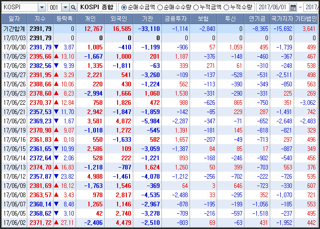Select the 17/07/03 date row
This screenshot has height=229, width=320.
coord(160,38)
